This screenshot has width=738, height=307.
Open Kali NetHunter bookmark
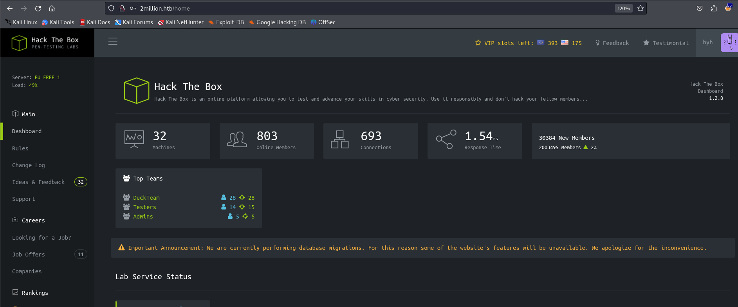tap(180, 22)
